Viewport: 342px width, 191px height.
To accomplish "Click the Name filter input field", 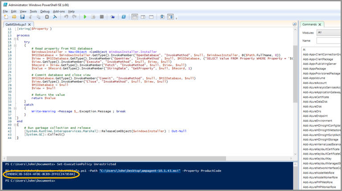I will (x=329, y=40).
